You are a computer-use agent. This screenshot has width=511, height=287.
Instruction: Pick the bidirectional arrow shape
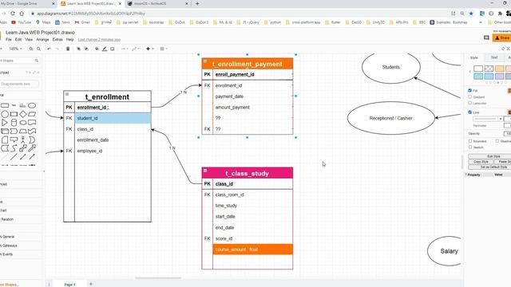(23, 149)
